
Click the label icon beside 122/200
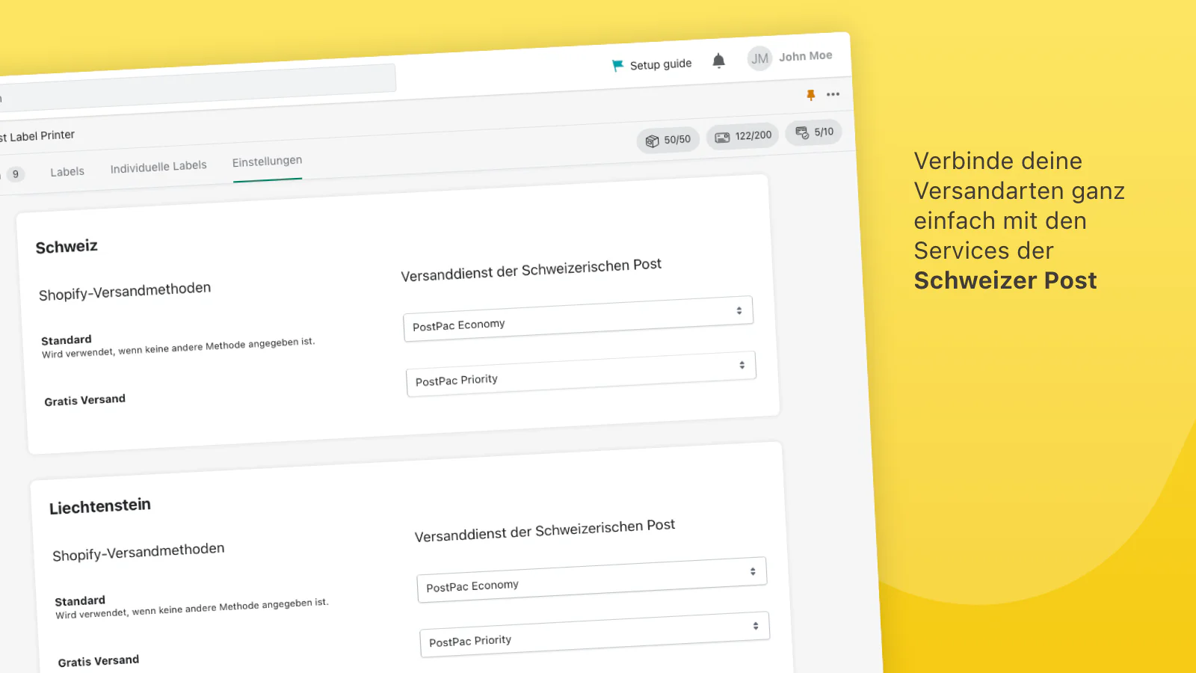point(722,138)
